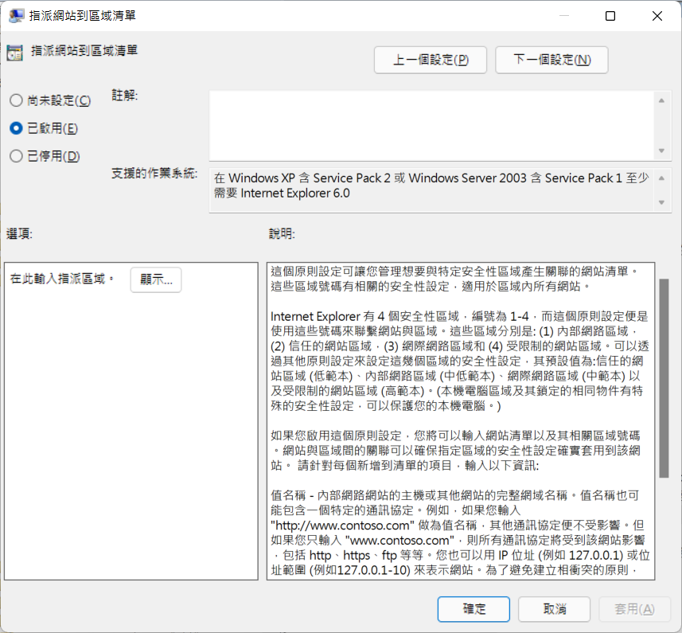Open zone list with 顯示... button

156,279
